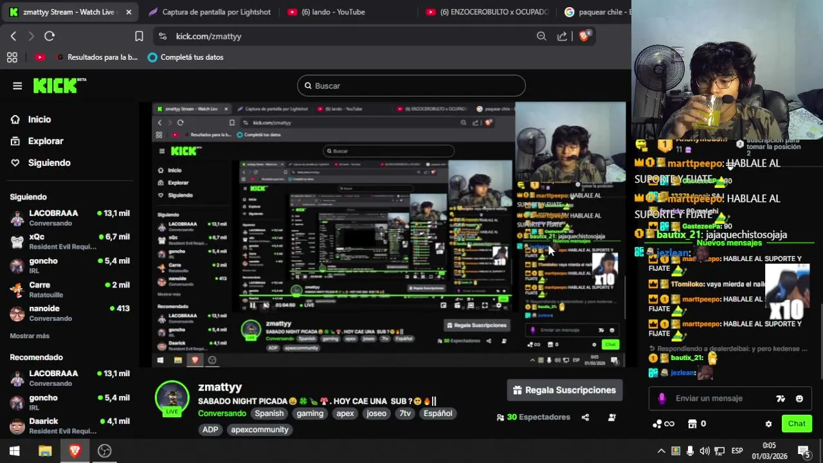
Task: Open the YouTube bookmark icon
Action: tap(40, 57)
